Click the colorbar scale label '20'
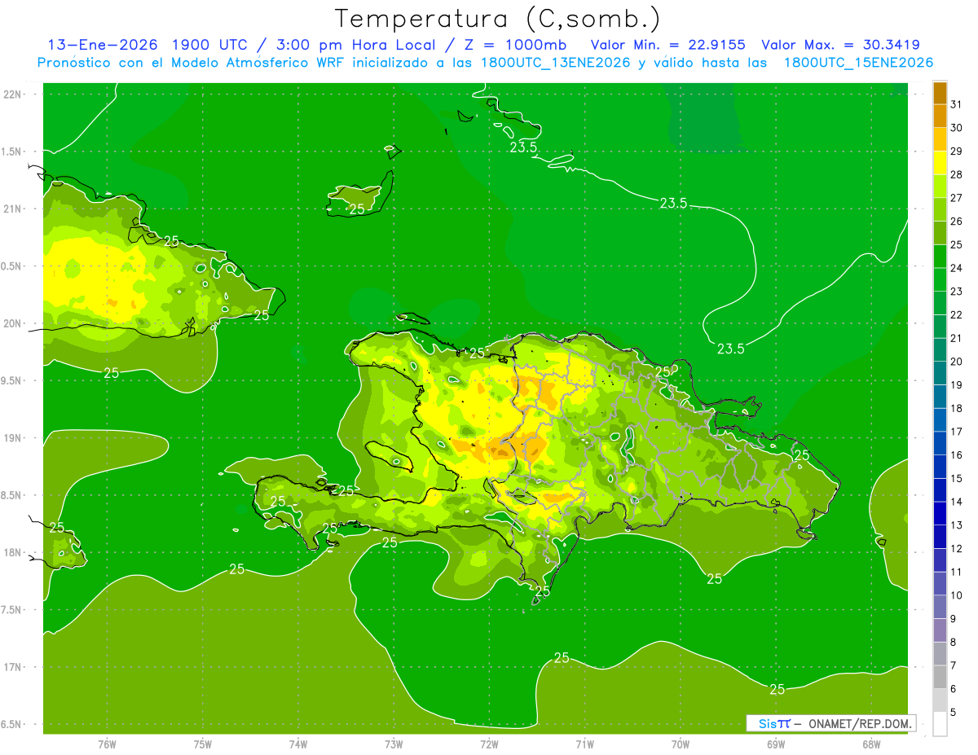 click(956, 362)
